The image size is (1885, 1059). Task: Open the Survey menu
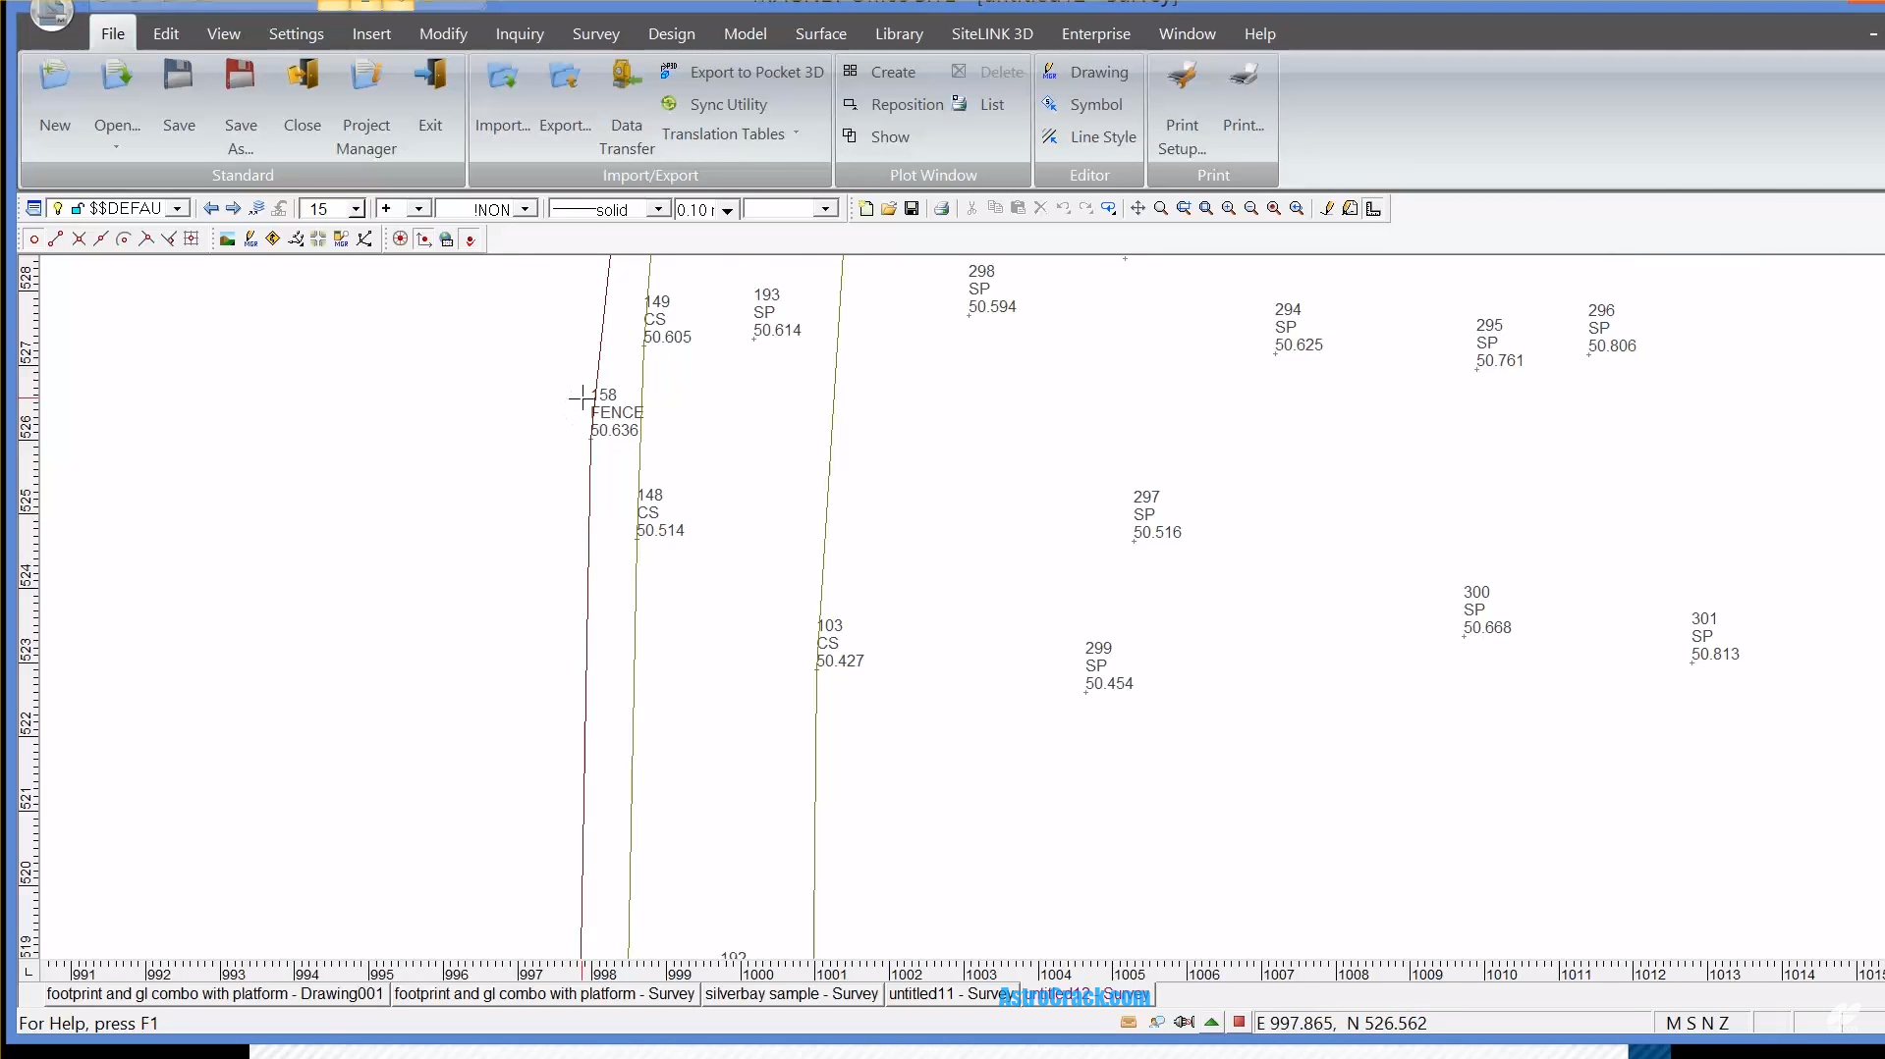[595, 32]
